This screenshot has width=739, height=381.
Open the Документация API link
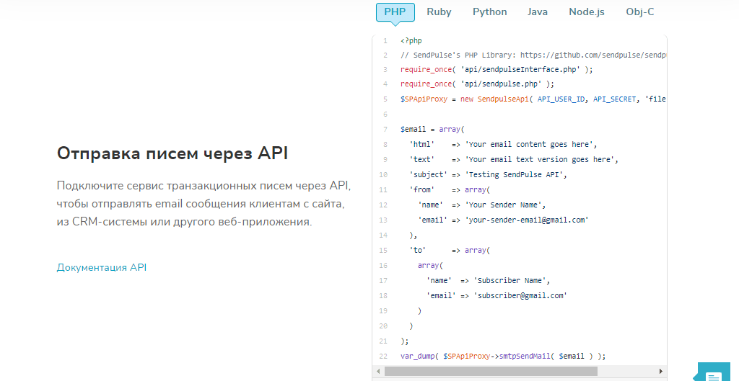pyautogui.click(x=101, y=267)
